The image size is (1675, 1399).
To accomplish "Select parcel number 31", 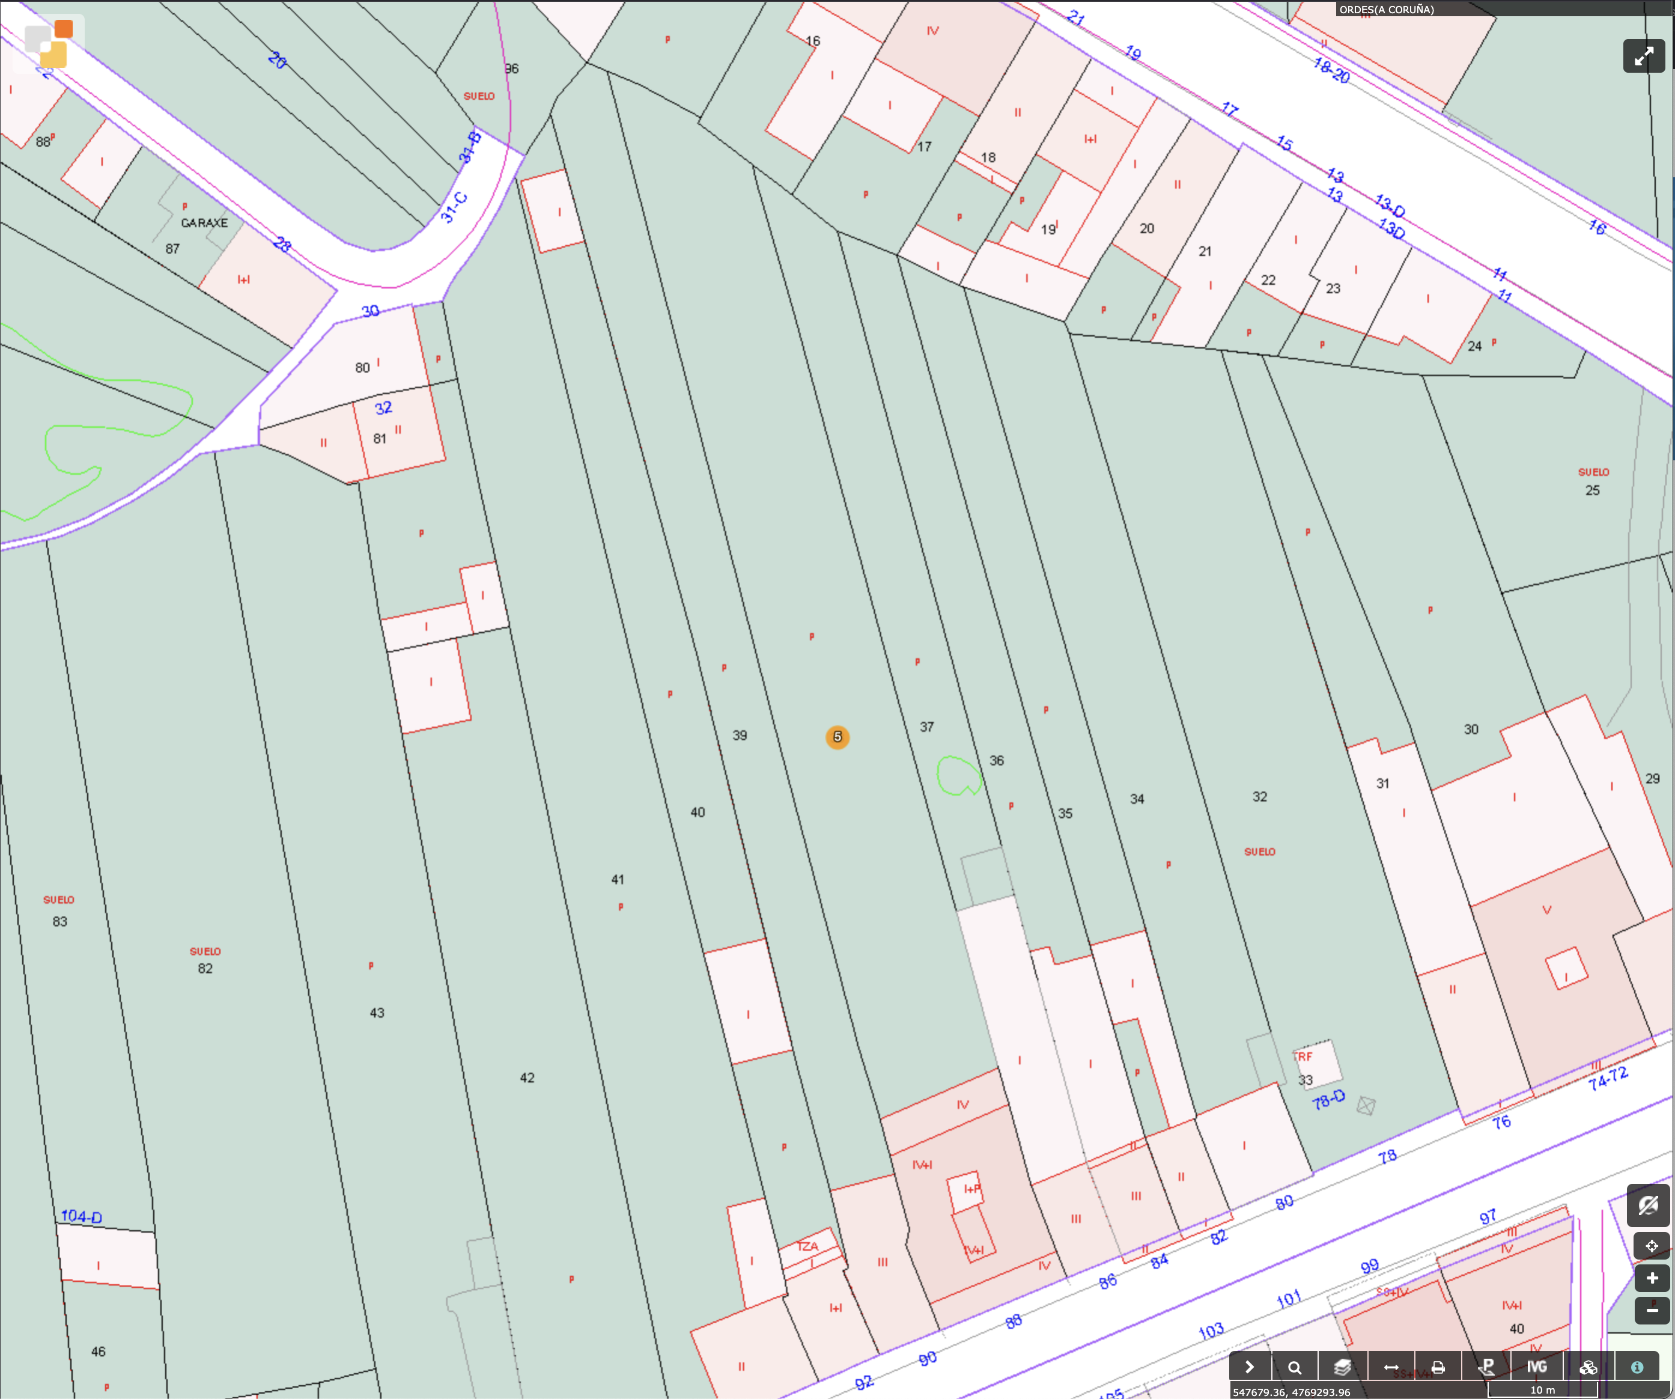I will [1382, 783].
